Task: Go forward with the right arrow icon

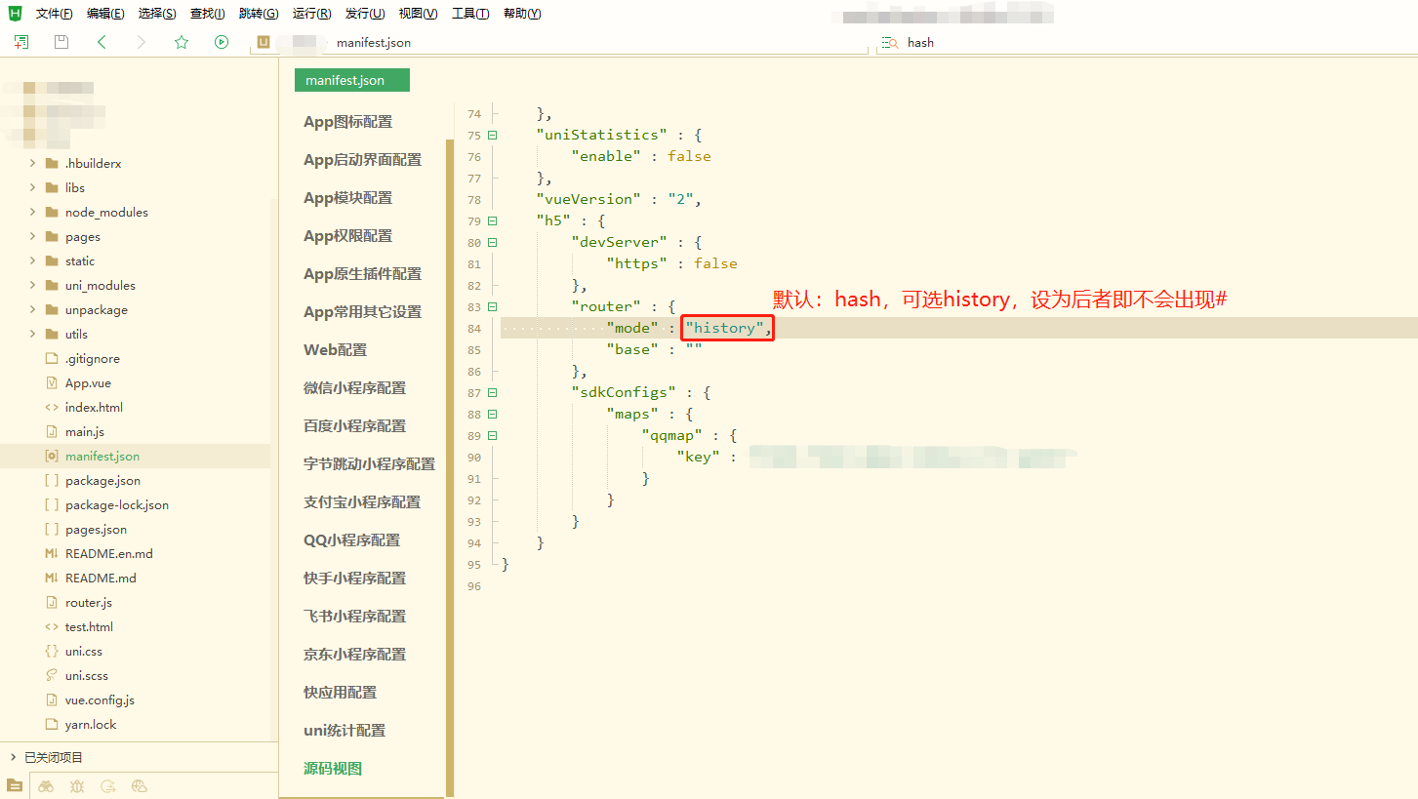Action: pos(142,42)
